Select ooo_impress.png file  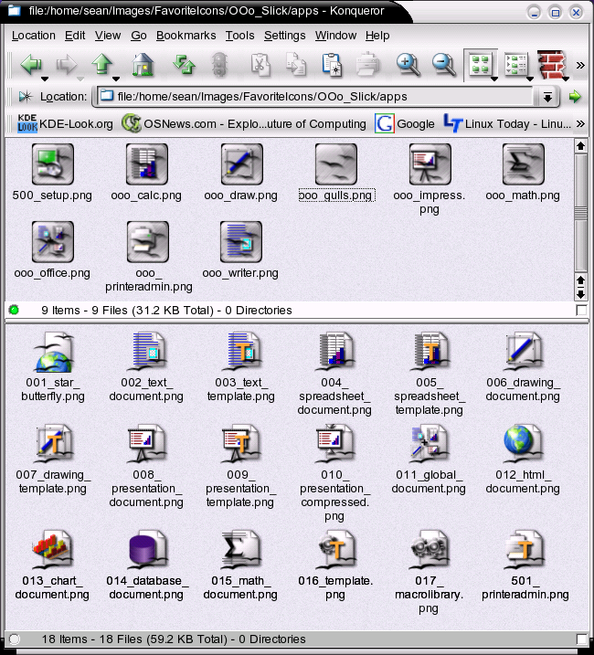tap(430, 180)
